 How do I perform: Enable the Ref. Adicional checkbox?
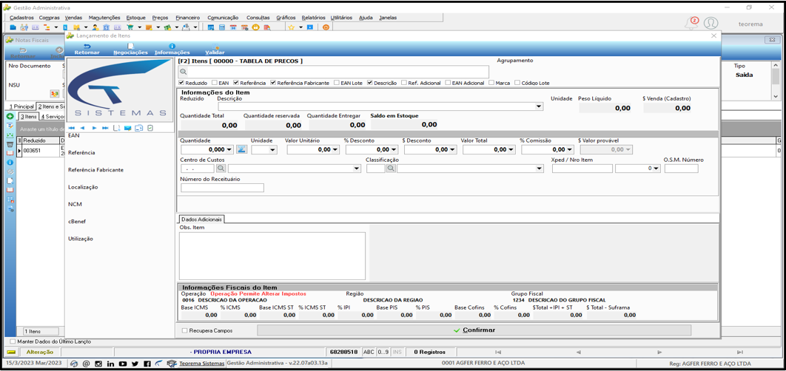coord(404,83)
